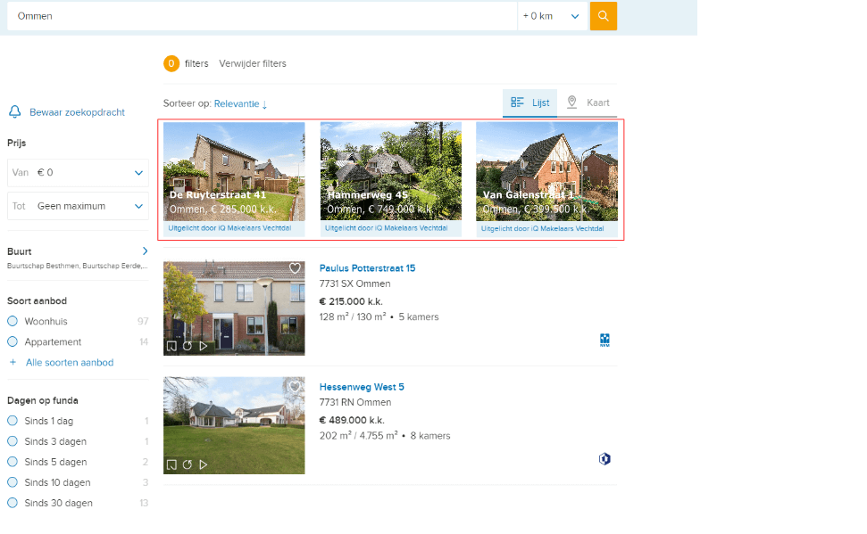
Task: Open Paulus Potterstraat 15 house photo
Action: point(234,308)
